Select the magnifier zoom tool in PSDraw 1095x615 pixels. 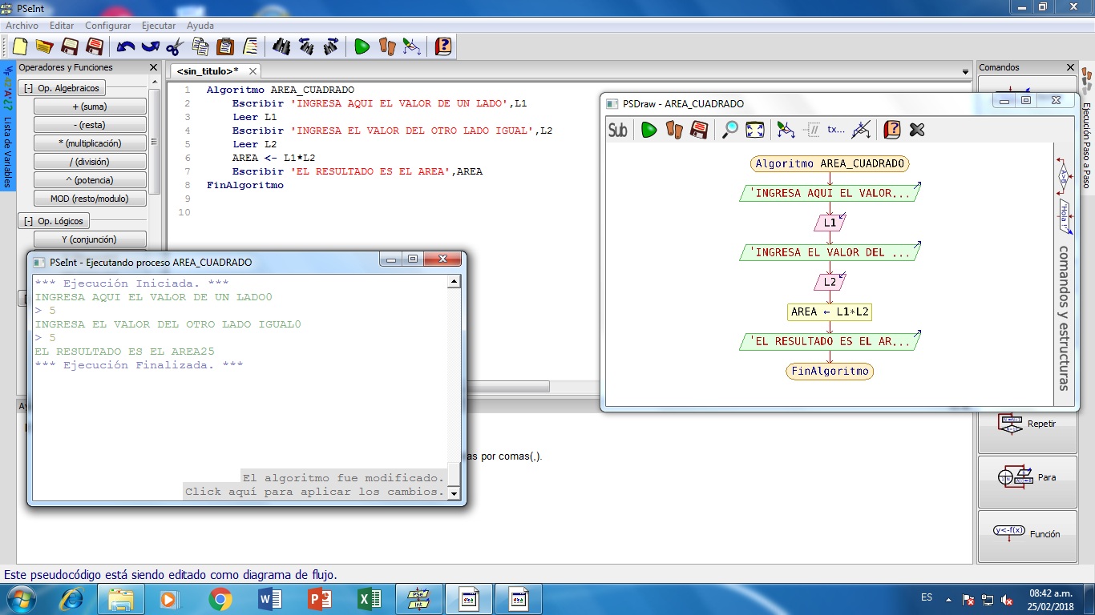point(730,130)
